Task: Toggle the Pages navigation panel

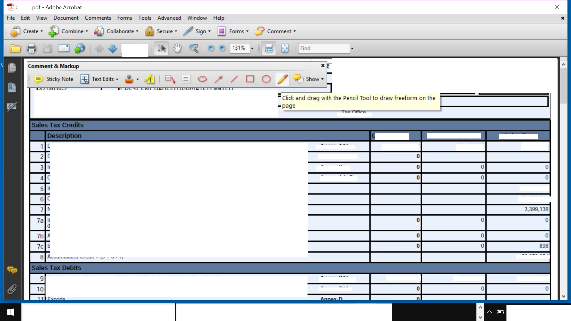Action: coord(12,68)
